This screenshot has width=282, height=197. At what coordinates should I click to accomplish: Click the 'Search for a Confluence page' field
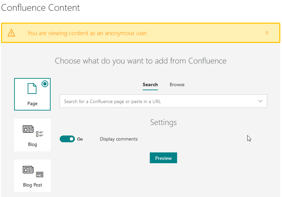point(155,101)
